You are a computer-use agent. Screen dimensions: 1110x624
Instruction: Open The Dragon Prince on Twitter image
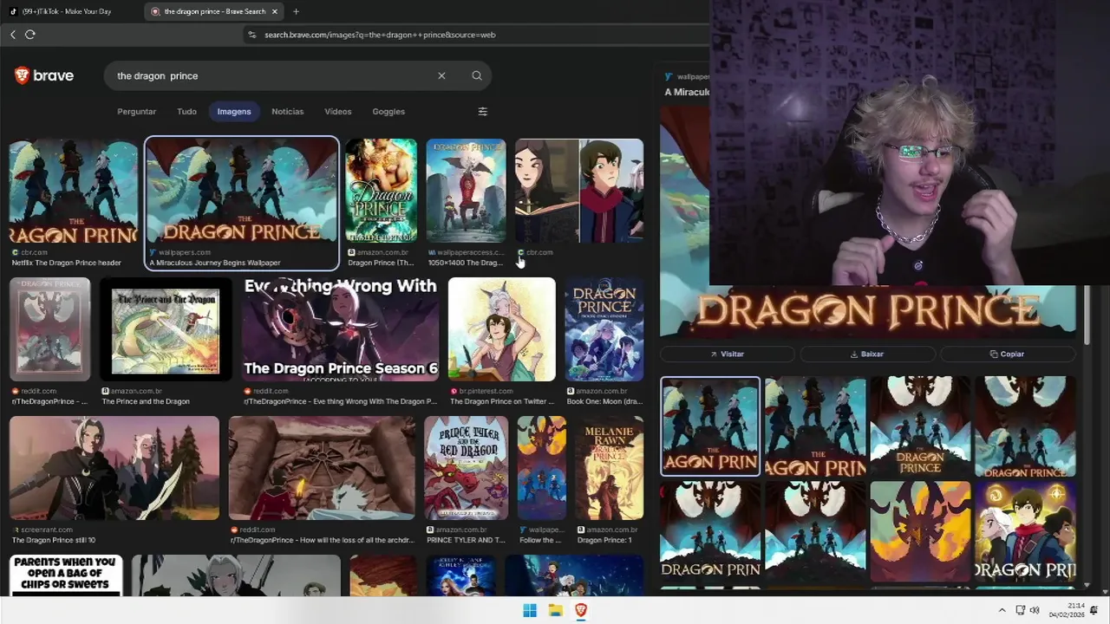501,329
